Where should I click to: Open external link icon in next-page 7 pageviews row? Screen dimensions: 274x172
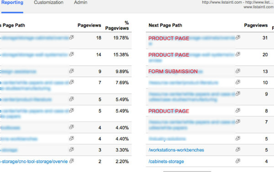[x=238, y=122]
